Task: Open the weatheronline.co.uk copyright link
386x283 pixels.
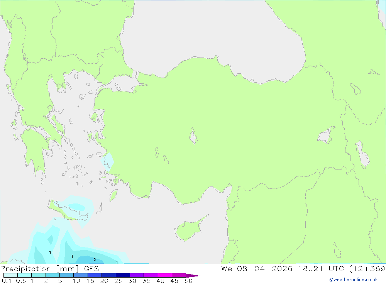Action: coord(354,280)
